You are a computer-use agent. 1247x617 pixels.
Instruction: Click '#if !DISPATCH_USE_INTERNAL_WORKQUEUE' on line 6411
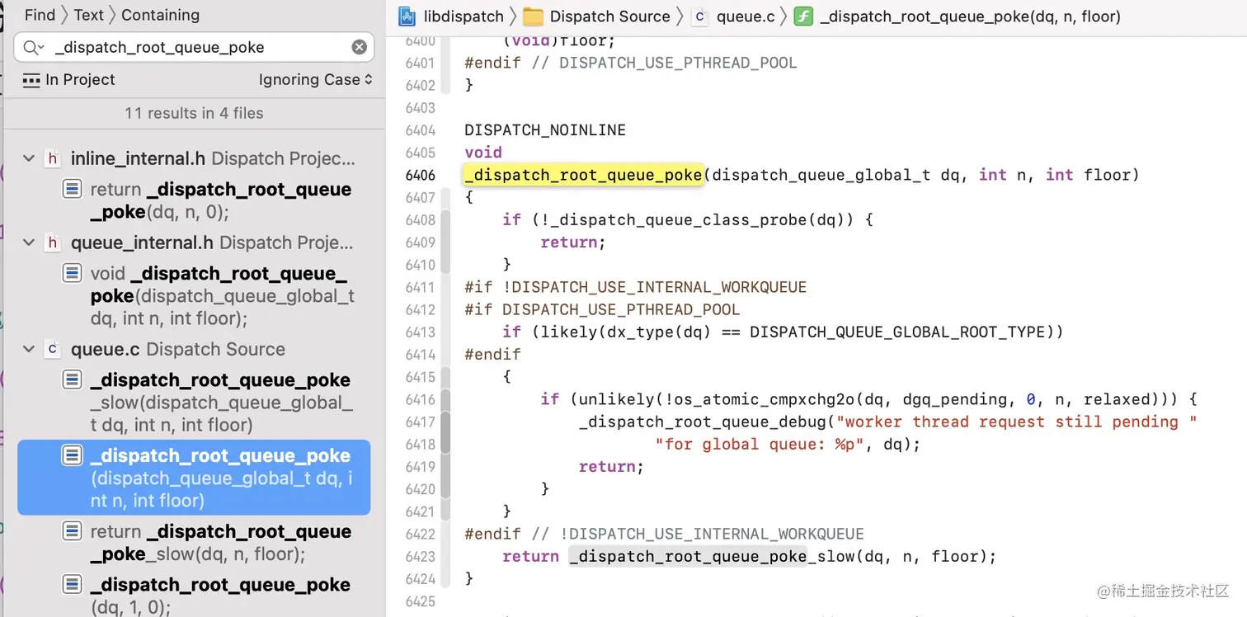[635, 287]
